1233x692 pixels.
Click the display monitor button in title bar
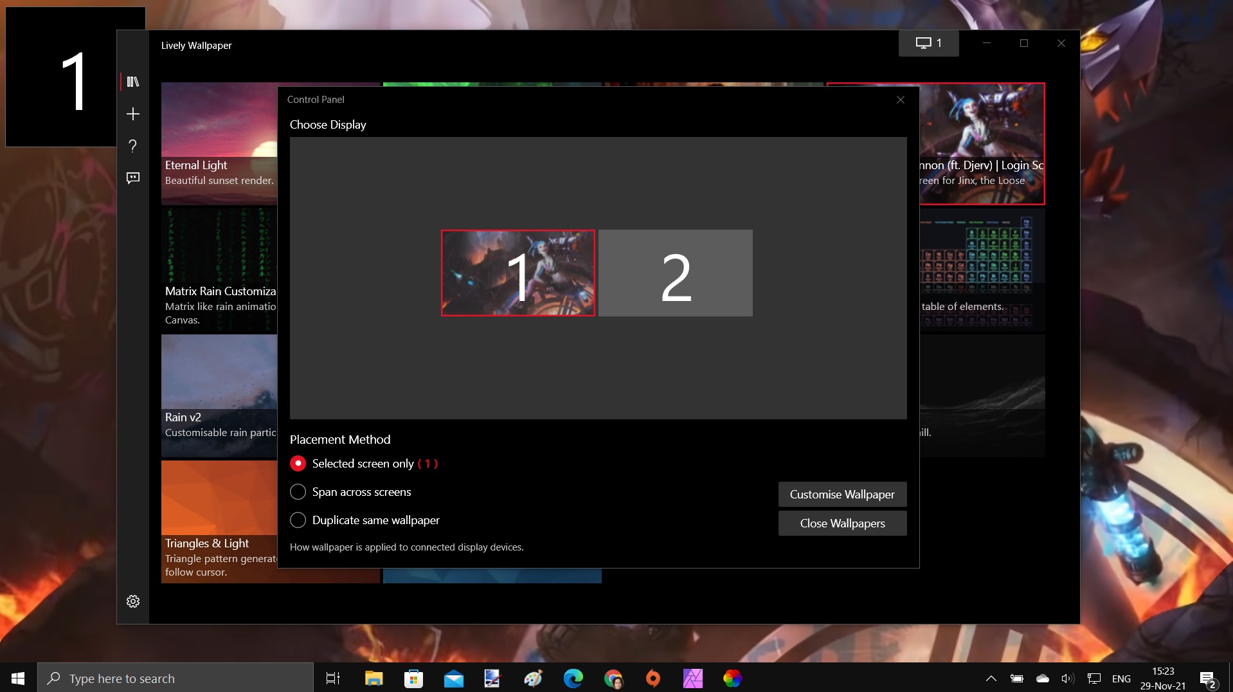coord(928,43)
